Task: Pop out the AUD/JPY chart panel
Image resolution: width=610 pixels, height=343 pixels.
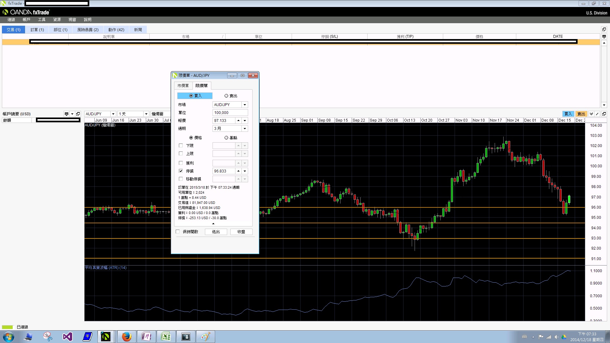Action: click(x=604, y=114)
